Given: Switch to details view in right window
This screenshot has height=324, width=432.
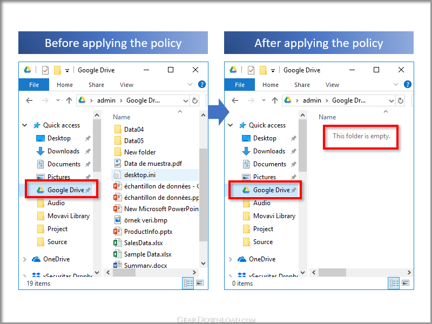Looking at the screenshot, I should (394, 283).
